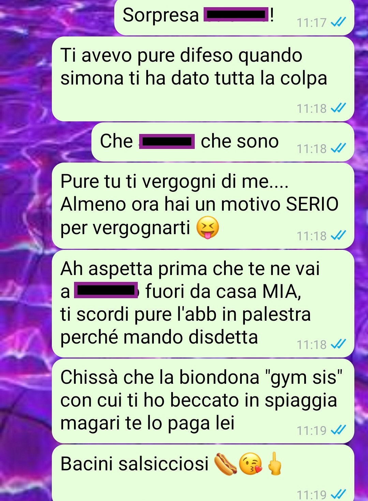368x501 pixels.
Task: Tap read checkmarks on "Bacini salsicciosi" message
Action: [x=339, y=494]
